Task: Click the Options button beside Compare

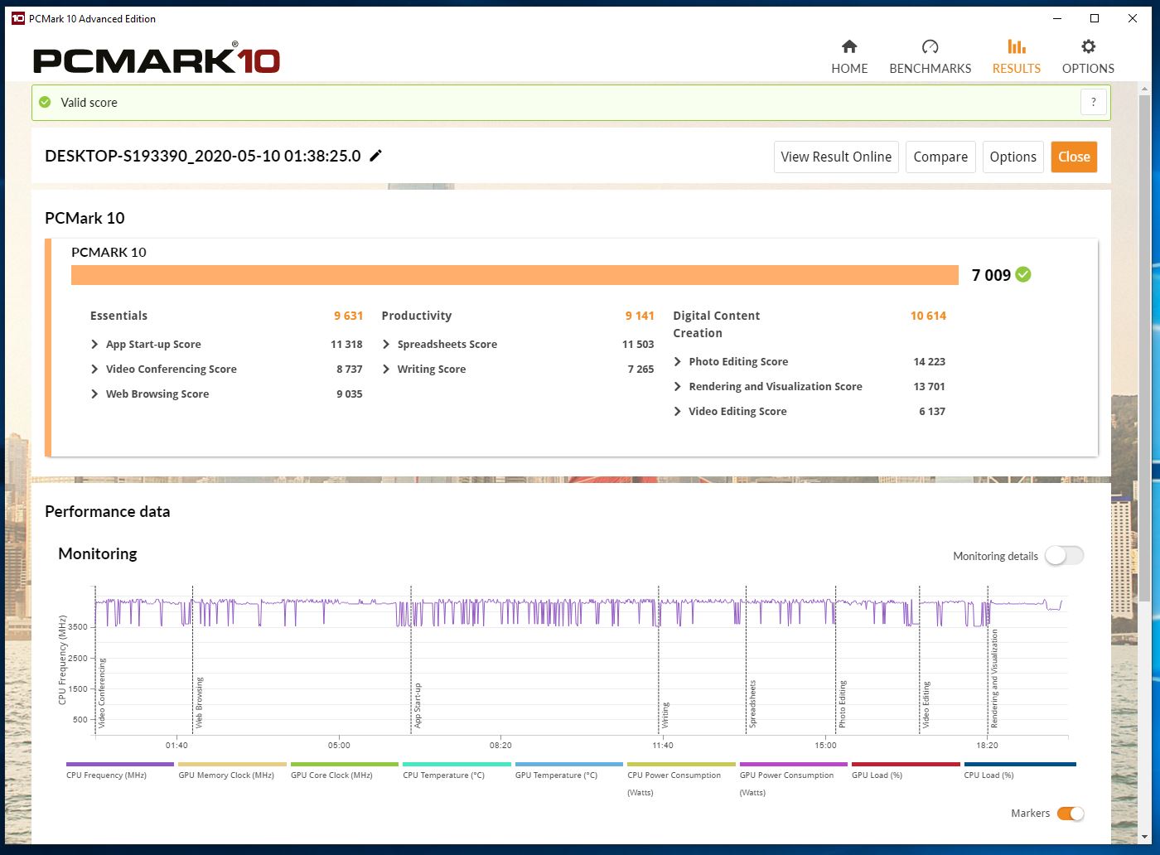Action: tap(1013, 157)
